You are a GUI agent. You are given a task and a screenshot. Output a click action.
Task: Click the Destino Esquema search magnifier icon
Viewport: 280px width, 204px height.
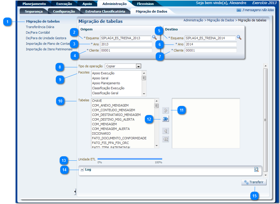point(239,37)
